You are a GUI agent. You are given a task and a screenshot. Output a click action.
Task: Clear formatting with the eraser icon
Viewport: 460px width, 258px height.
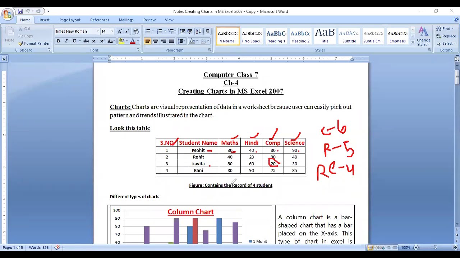pyautogui.click(x=136, y=32)
